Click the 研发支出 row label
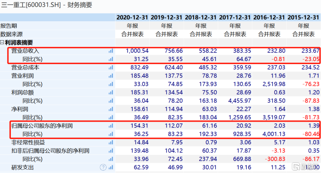Screen dimensions: 321x173 coord(22,168)
